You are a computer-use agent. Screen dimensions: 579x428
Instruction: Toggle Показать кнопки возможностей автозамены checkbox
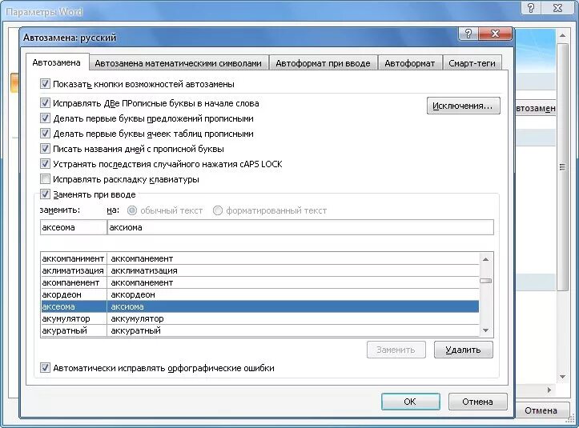(x=45, y=84)
